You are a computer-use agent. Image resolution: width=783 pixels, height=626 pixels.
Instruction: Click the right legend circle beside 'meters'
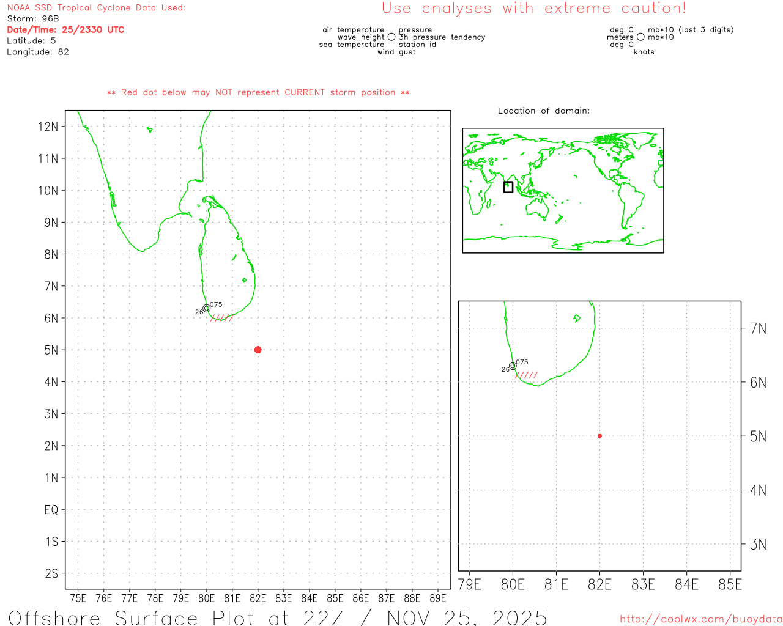[640, 37]
